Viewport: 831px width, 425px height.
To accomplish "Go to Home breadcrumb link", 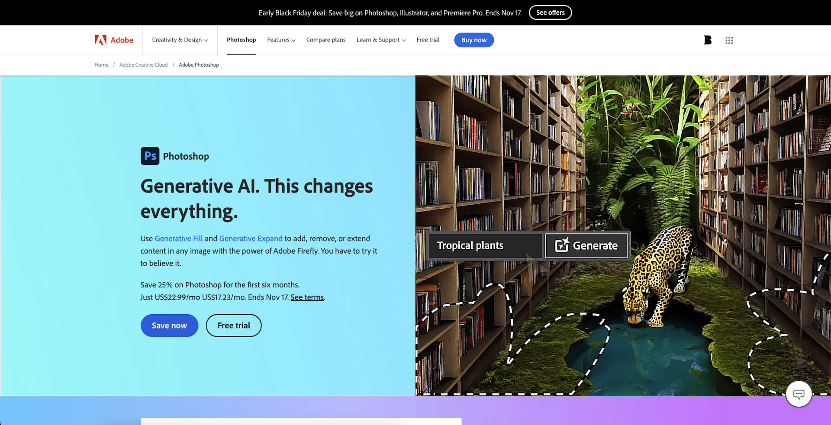I will click(102, 65).
